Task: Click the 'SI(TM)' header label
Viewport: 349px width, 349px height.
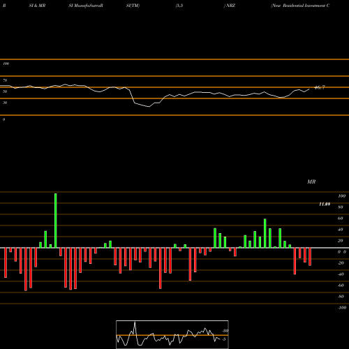Action: [133, 6]
